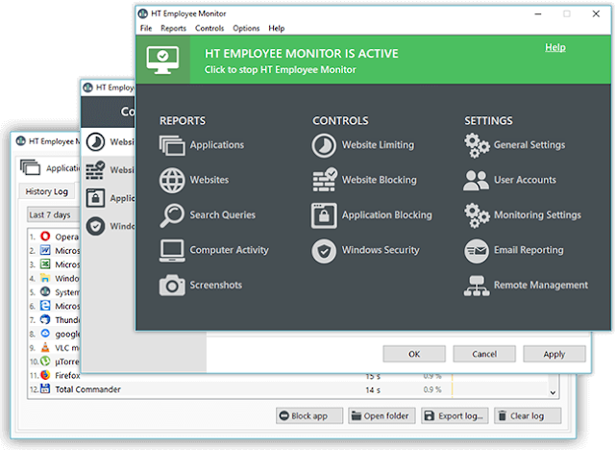Image resolution: width=615 pixels, height=450 pixels.
Task: Click the green monitor status icon
Action: coord(162,60)
